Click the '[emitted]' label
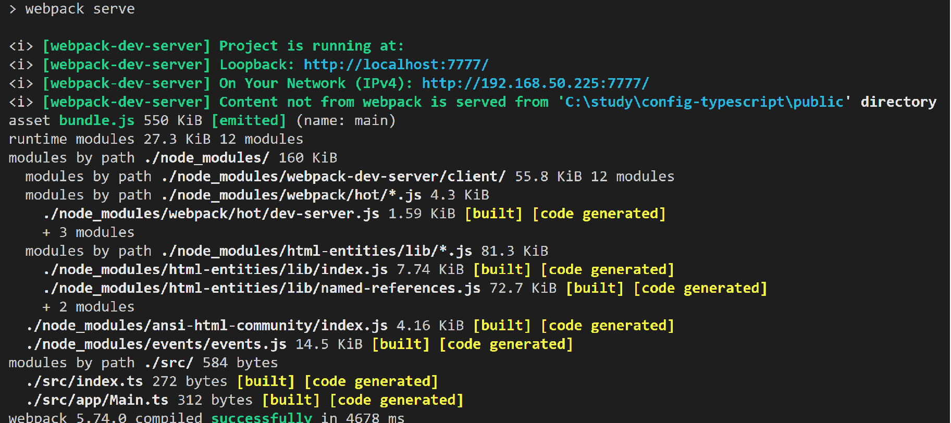This screenshot has height=423, width=951. click(x=249, y=121)
